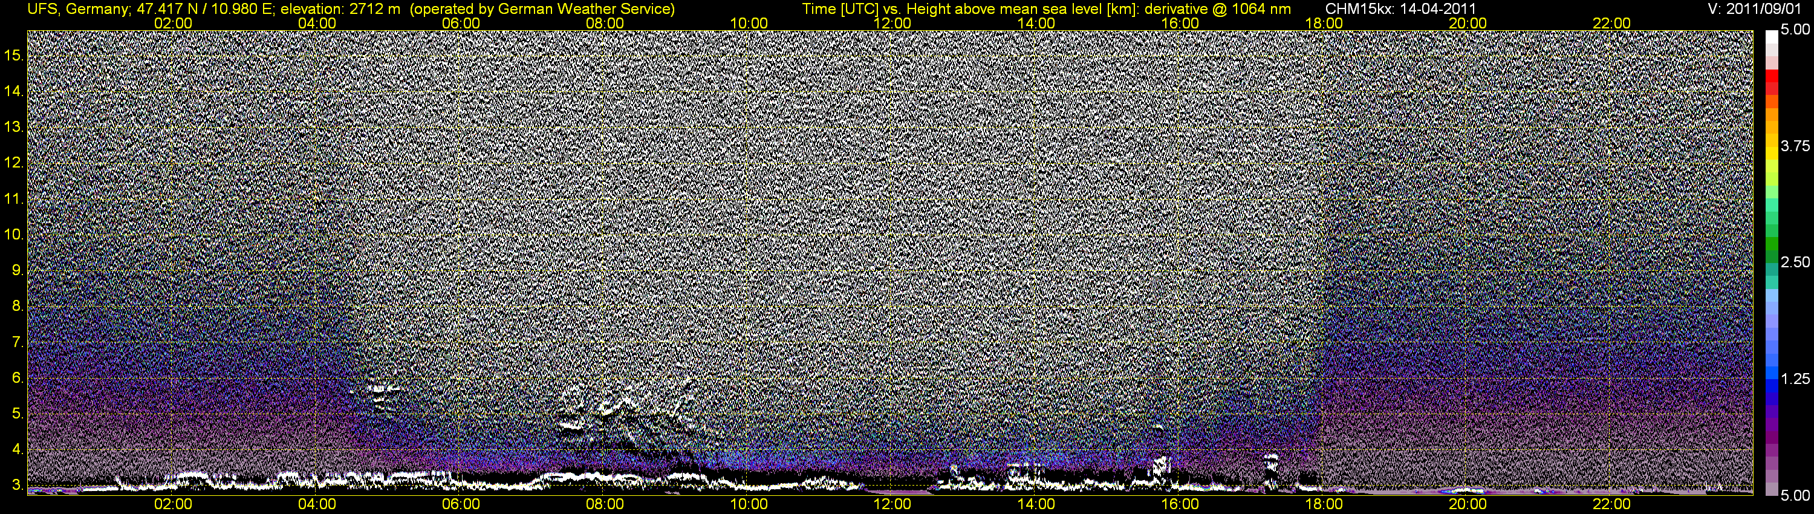Image resolution: width=1814 pixels, height=514 pixels.
Task: Click the 6 km height axis label
Action: tap(18, 378)
